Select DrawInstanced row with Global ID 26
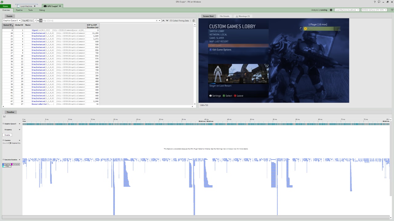This screenshot has width=394, height=221. [51, 101]
